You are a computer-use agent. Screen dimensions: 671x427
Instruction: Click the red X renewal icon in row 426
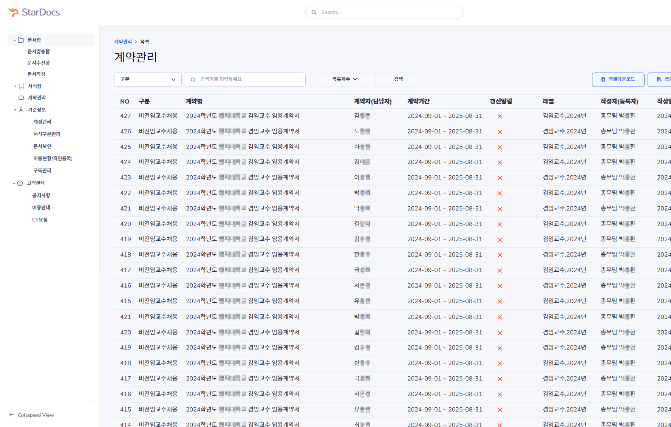coord(500,132)
